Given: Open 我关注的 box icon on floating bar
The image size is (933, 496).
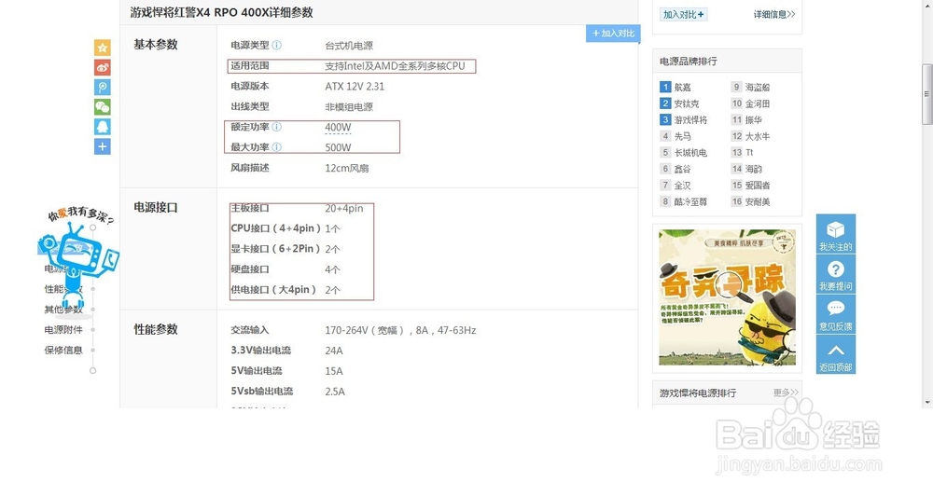Looking at the screenshot, I should click(835, 234).
